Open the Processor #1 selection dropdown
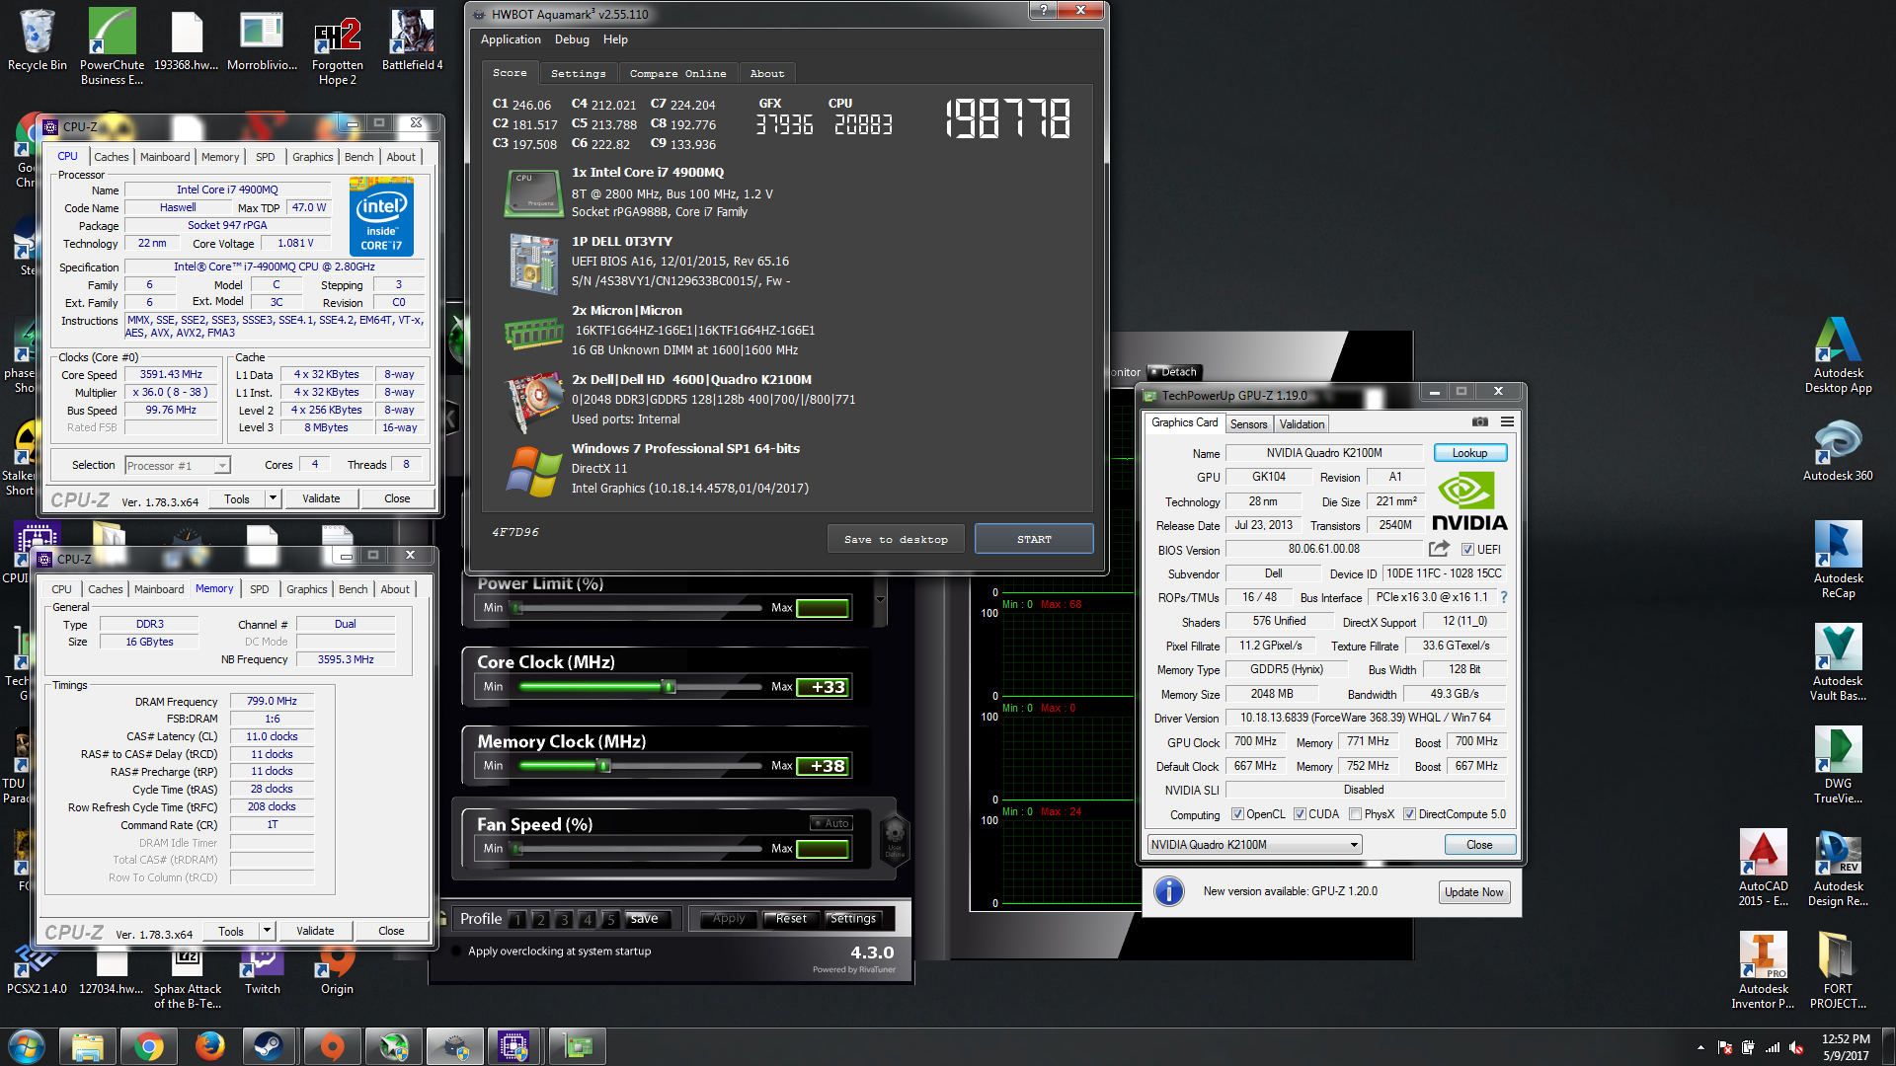Image resolution: width=1896 pixels, height=1066 pixels. pos(178,466)
